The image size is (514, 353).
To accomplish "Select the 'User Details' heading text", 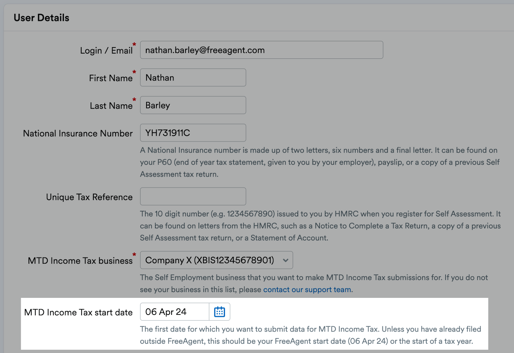I will pos(41,18).
